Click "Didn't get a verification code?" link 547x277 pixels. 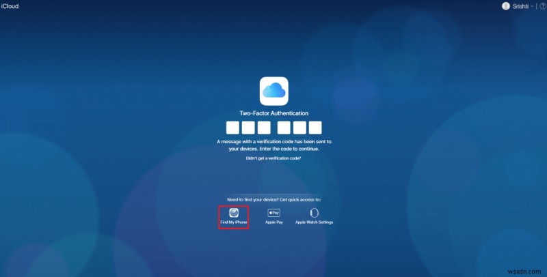pyautogui.click(x=273, y=158)
